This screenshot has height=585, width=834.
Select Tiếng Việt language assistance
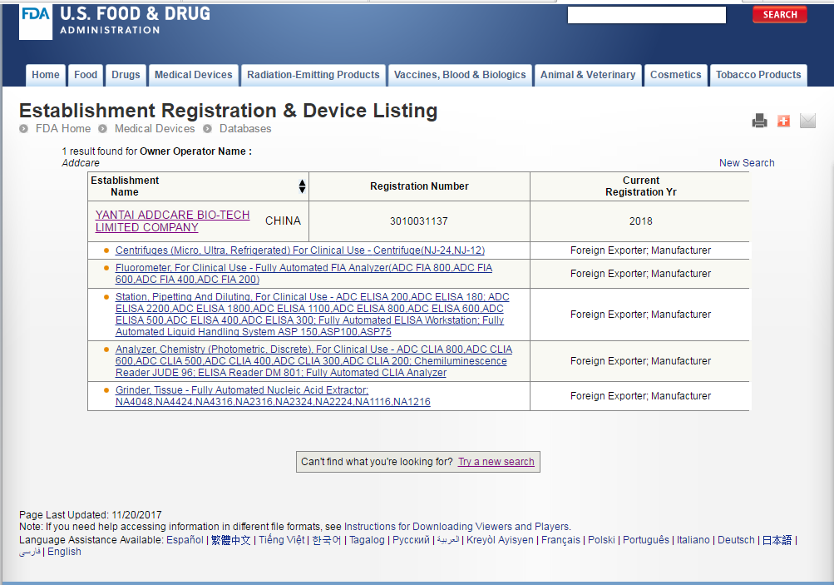[281, 540]
